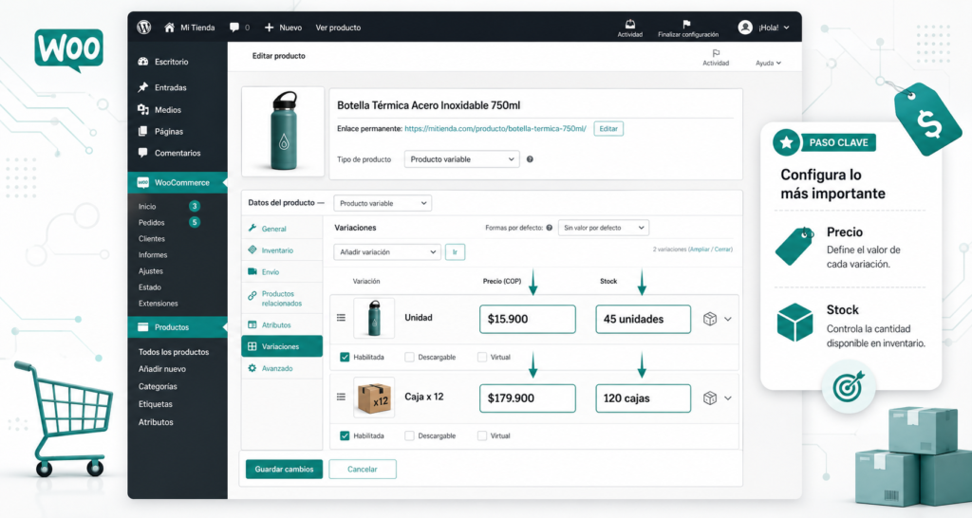Open Estado submenu item

tap(149, 287)
